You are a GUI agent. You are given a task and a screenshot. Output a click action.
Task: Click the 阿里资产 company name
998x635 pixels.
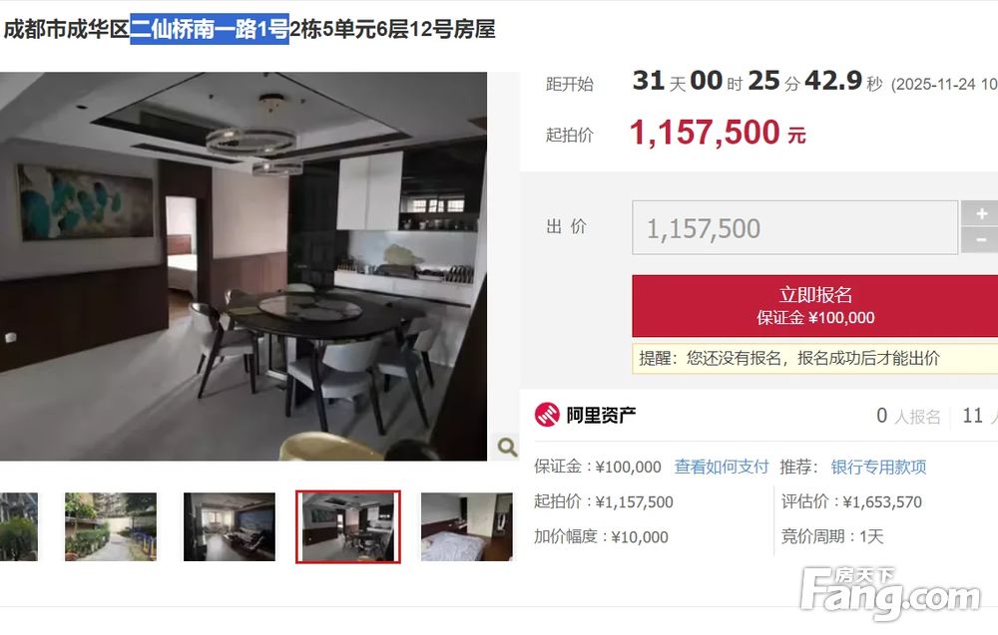click(601, 415)
